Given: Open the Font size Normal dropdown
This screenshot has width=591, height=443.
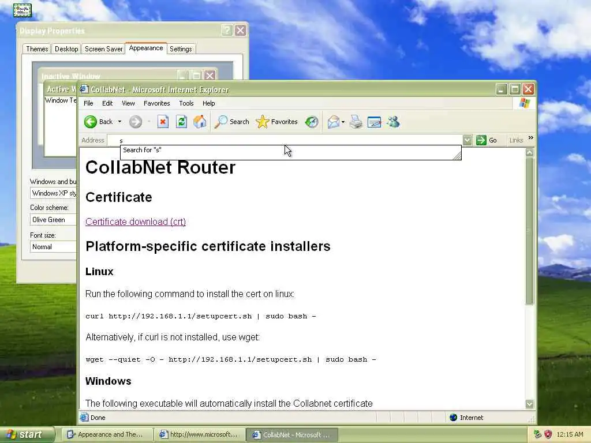Looking at the screenshot, I should point(53,247).
